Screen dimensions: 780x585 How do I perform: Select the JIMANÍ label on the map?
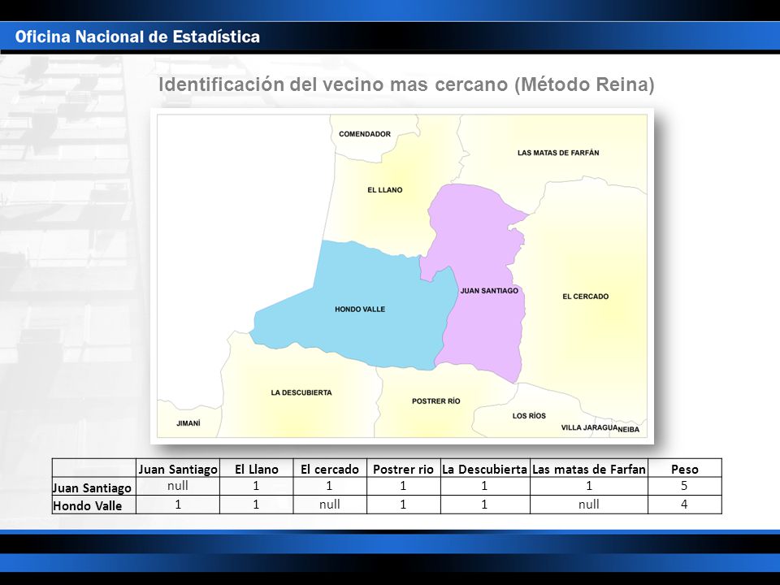point(188,423)
